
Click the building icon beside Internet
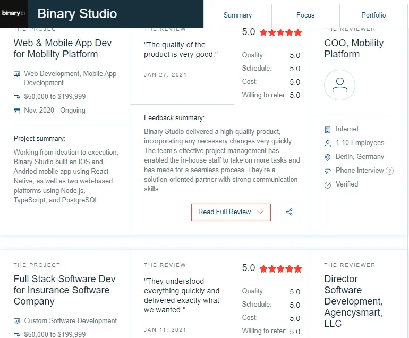(328, 130)
